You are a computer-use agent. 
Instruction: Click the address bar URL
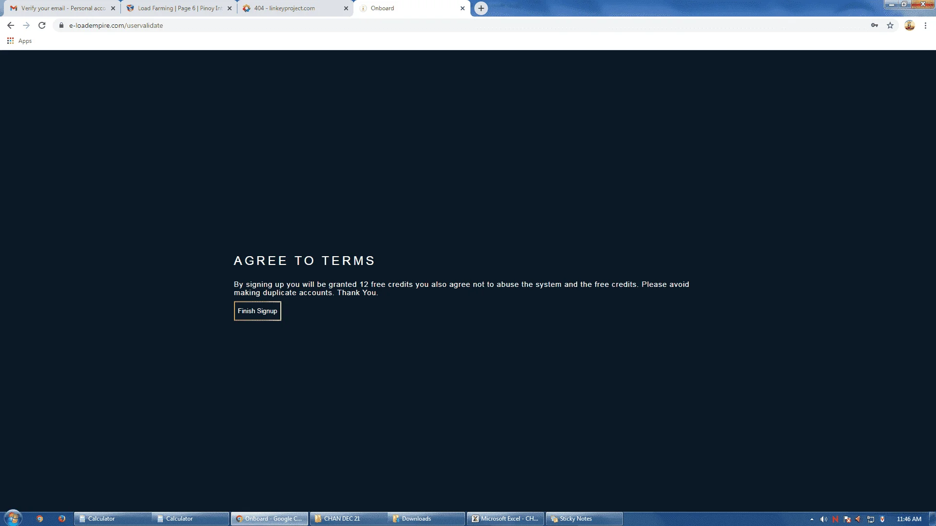click(x=116, y=25)
